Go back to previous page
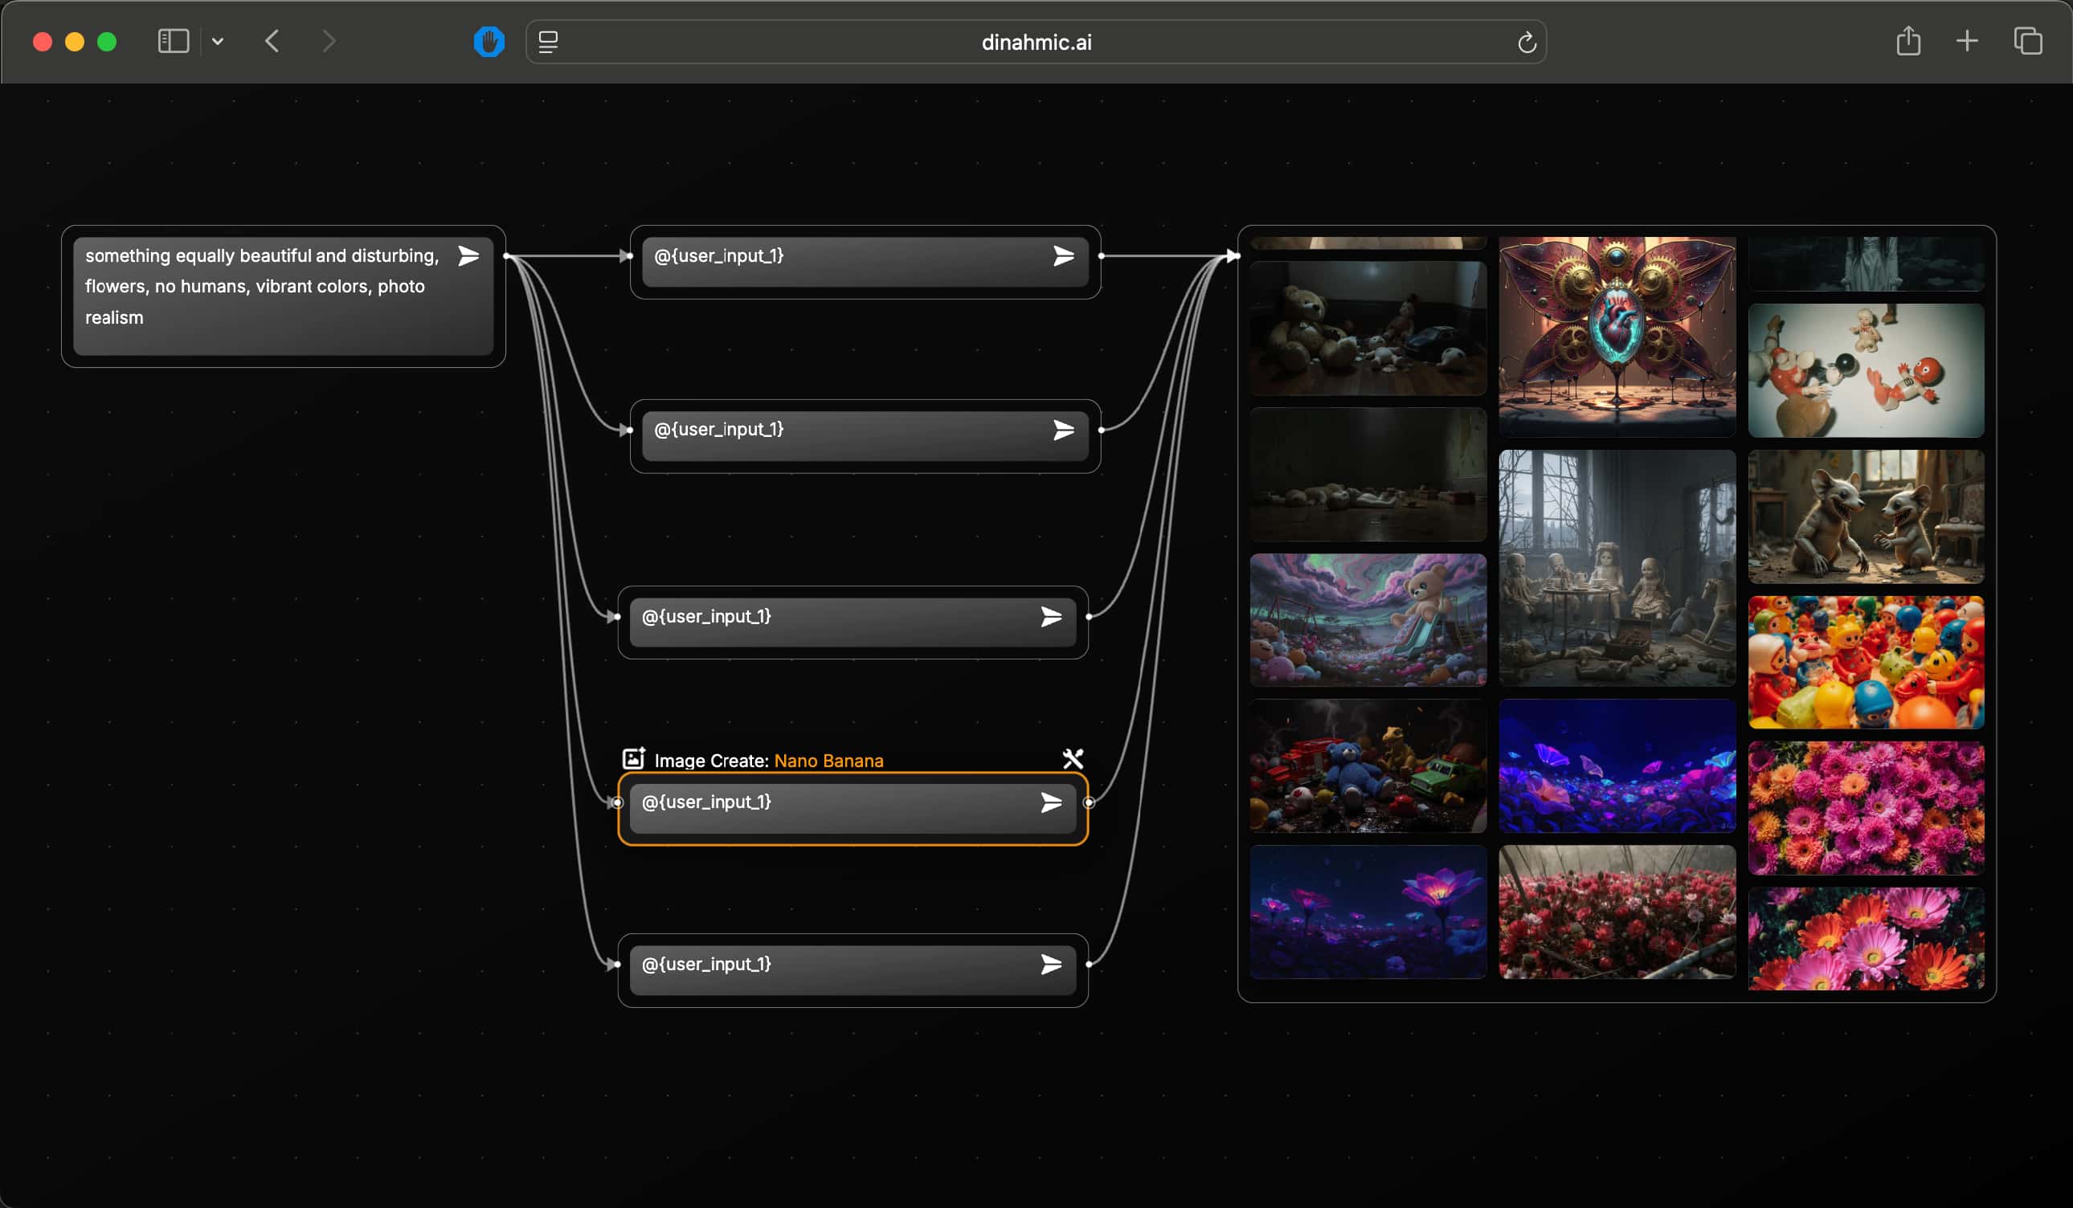This screenshot has height=1208, width=2073. (x=272, y=41)
